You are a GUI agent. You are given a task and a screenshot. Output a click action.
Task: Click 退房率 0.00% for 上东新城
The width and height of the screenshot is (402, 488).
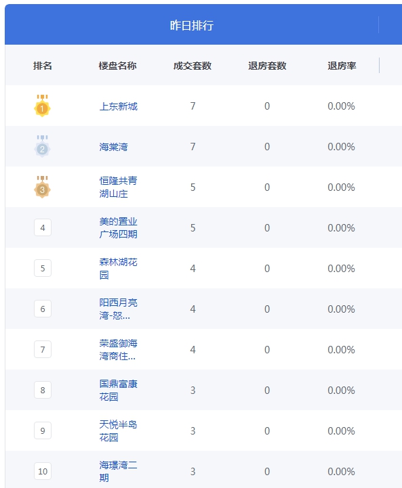click(x=341, y=106)
